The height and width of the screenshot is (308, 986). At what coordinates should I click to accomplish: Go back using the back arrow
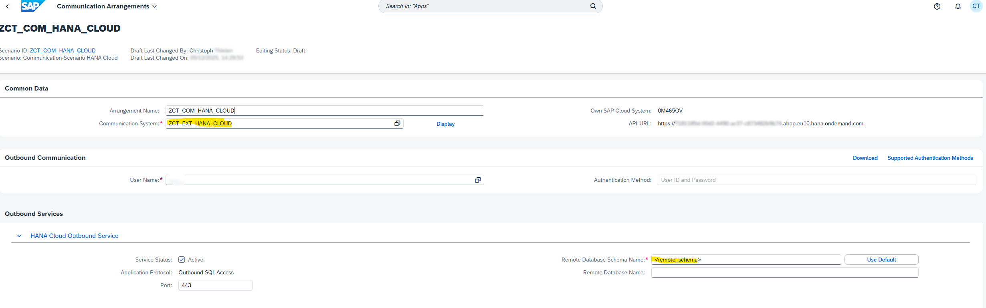(x=7, y=6)
